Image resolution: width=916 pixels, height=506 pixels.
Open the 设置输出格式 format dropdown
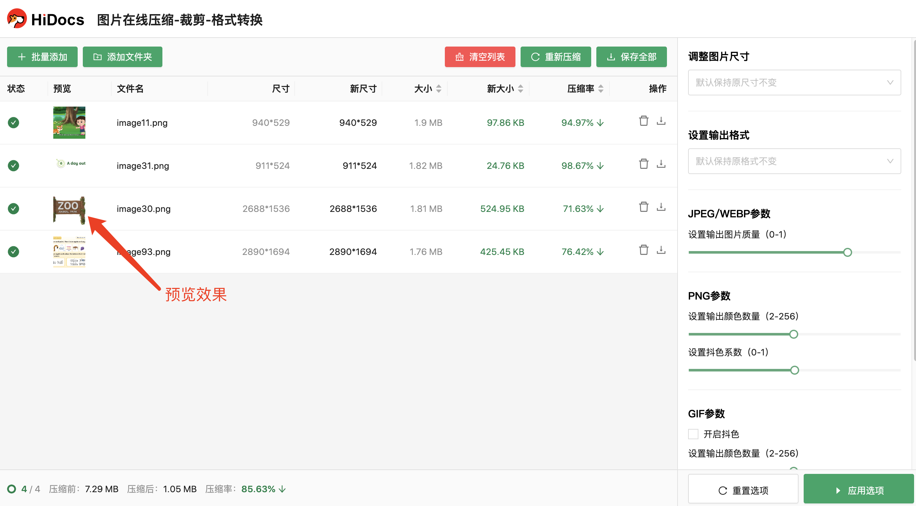coord(794,161)
